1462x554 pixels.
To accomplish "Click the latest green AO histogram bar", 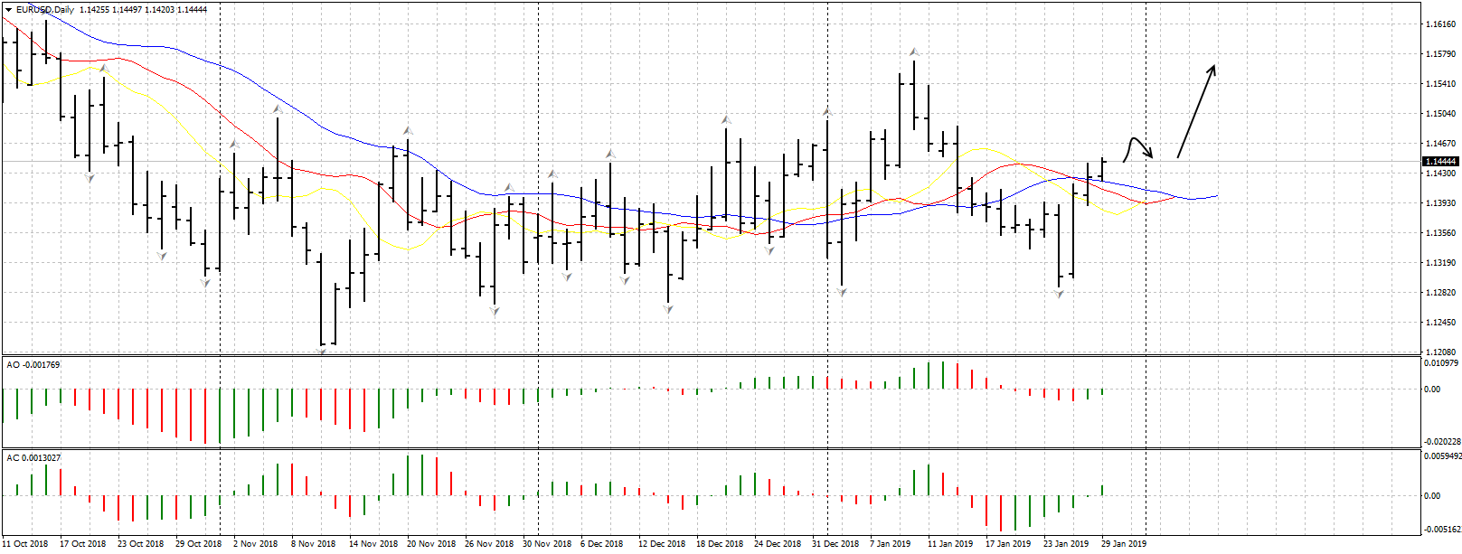I will tap(1103, 391).
